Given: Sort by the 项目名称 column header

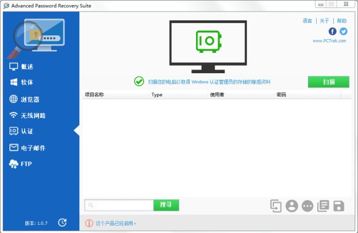Looking at the screenshot, I should tap(116, 95).
